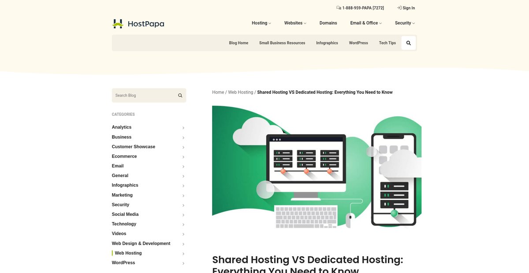Click the CATEGORIES sidebar heading
The width and height of the screenshot is (529, 273).
(x=123, y=114)
